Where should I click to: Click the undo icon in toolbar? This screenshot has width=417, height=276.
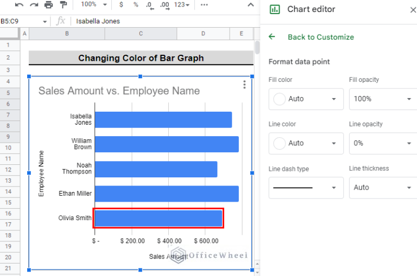coord(20,5)
